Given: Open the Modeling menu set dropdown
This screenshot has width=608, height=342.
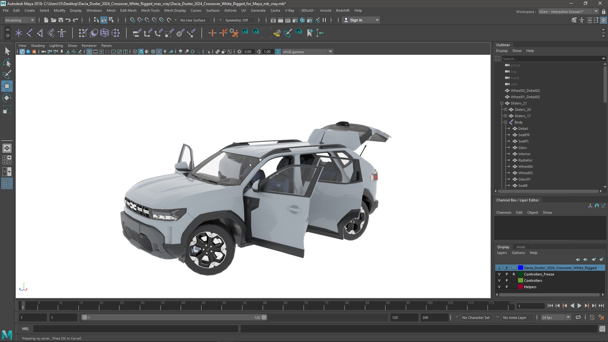Looking at the screenshot, I should 20,20.
